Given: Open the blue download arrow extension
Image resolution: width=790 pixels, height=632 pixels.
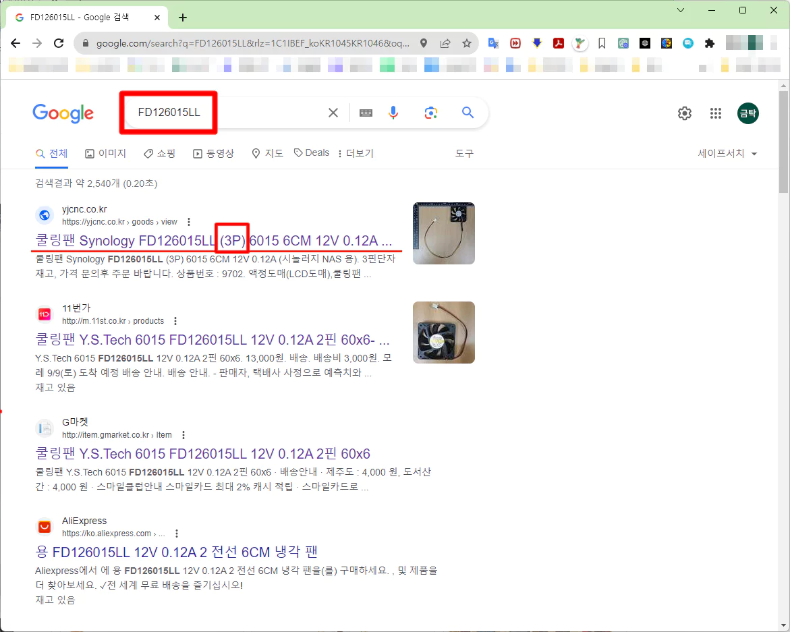Looking at the screenshot, I should [x=537, y=43].
